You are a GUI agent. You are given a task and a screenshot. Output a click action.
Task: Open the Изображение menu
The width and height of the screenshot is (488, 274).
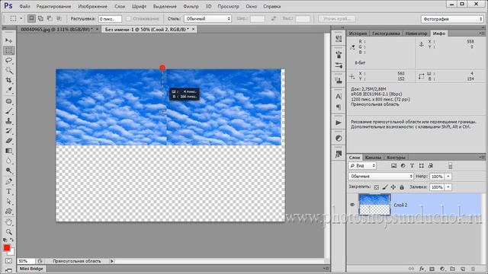point(93,6)
